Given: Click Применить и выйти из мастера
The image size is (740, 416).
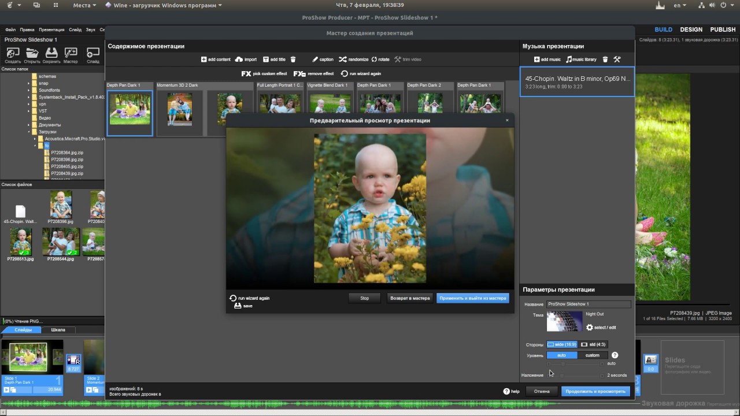Looking at the screenshot, I should [473, 298].
